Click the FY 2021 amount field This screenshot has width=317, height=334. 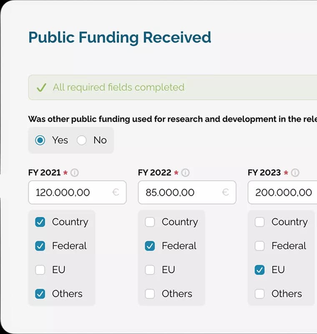click(x=78, y=192)
